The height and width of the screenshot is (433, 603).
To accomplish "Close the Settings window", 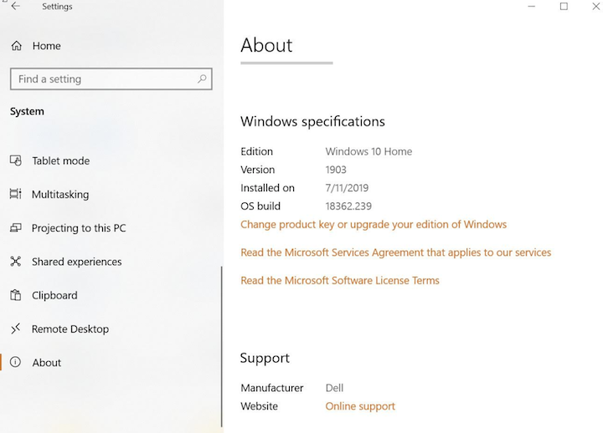I will click(596, 6).
